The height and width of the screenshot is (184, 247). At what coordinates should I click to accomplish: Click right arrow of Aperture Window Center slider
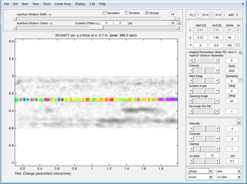click(x=178, y=28)
